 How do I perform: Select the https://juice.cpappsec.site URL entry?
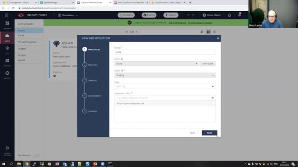click(165, 103)
